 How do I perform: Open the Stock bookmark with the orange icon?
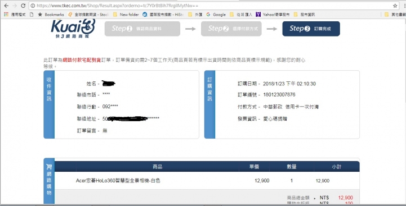pyautogui.click(x=88, y=15)
